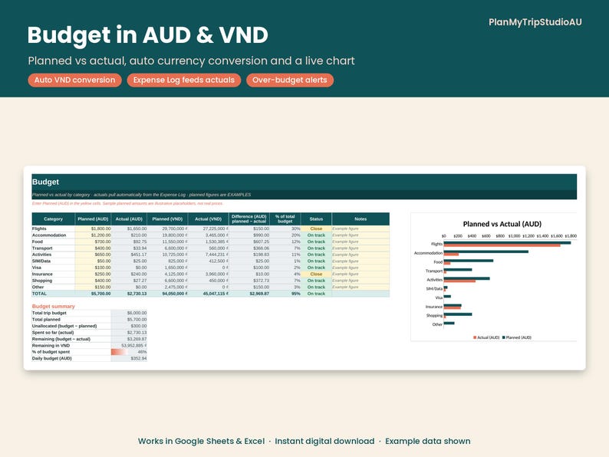Click Activities actual $451.17 cell
Viewport: 609px width, 457px height.
[x=129, y=255]
